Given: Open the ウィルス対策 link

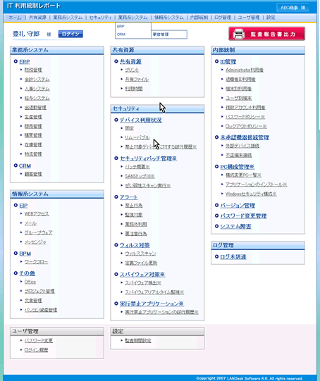Looking at the screenshot, I should [x=135, y=245].
